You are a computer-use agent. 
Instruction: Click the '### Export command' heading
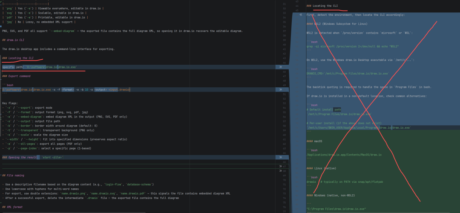point(16,76)
